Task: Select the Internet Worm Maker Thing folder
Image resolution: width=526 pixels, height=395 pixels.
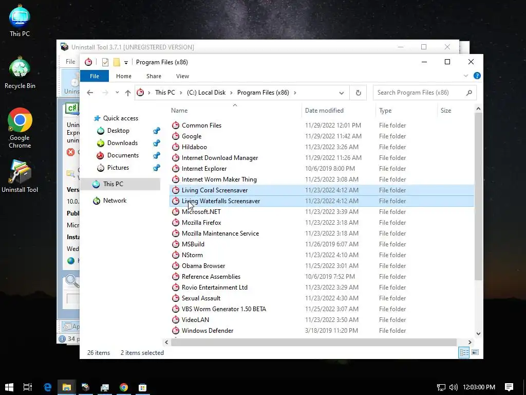Action: coord(219,179)
